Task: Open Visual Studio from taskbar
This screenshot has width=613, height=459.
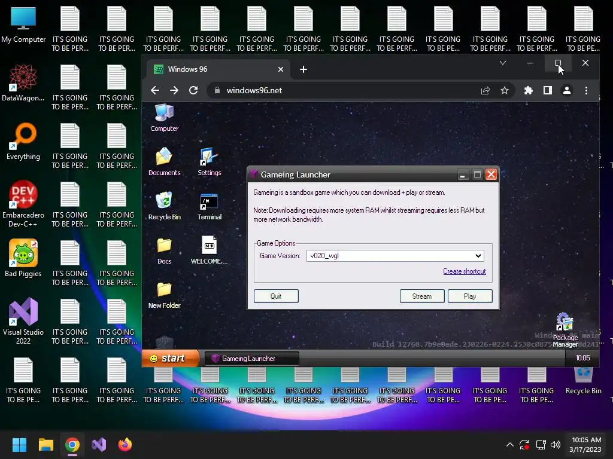Action: pyautogui.click(x=99, y=445)
